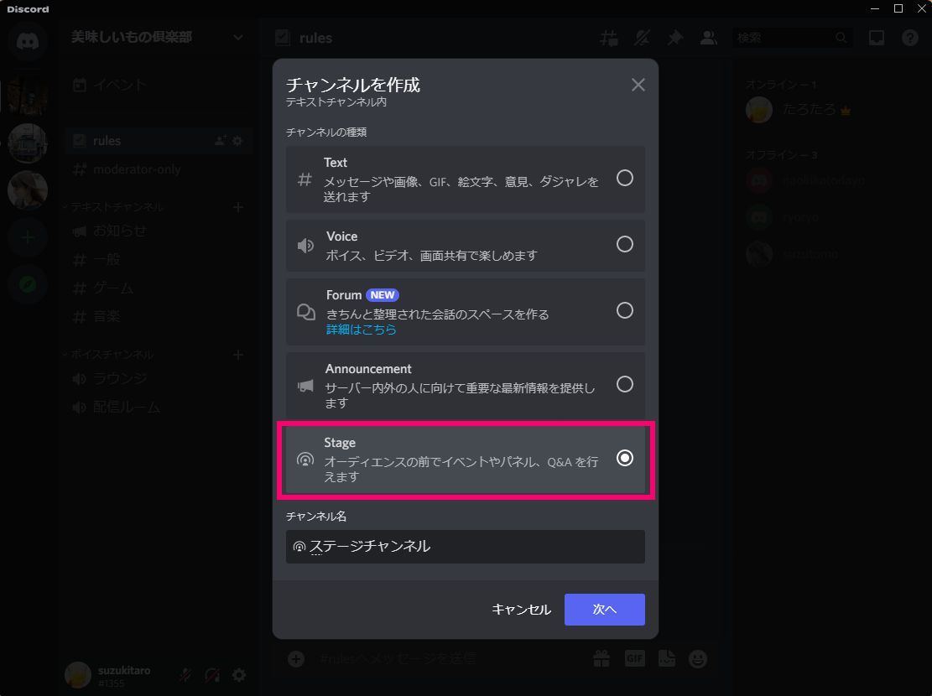
Task: Click the first server icon in the sidebar
Action: pos(28,95)
